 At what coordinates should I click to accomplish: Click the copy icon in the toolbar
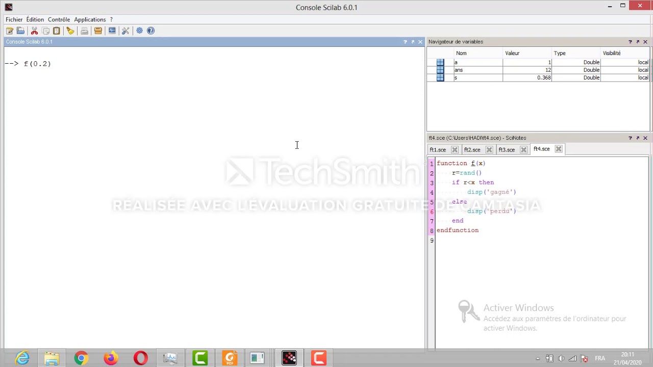(45, 31)
